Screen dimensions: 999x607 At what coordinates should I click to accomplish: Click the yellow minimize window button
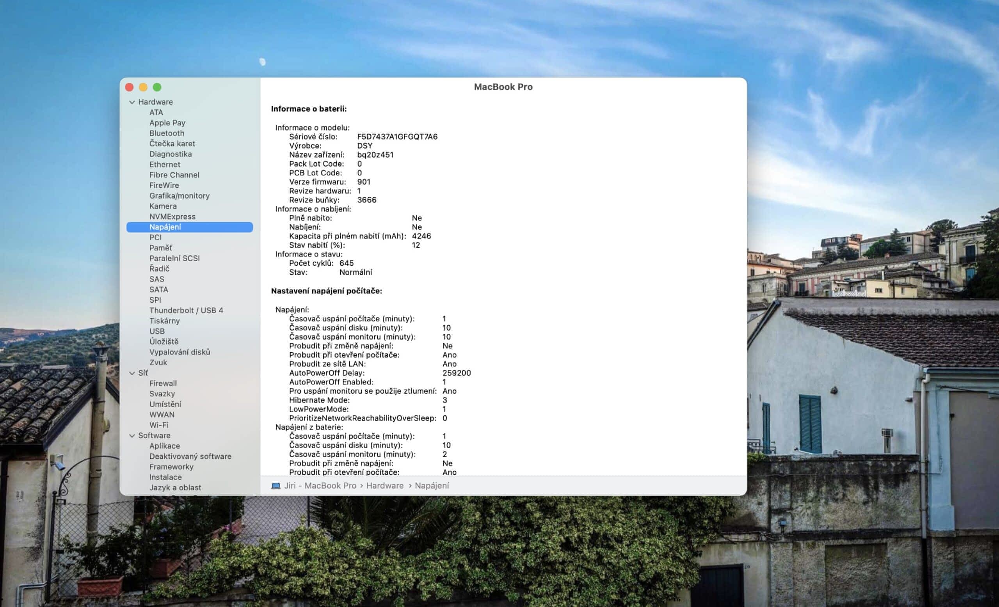coord(143,87)
